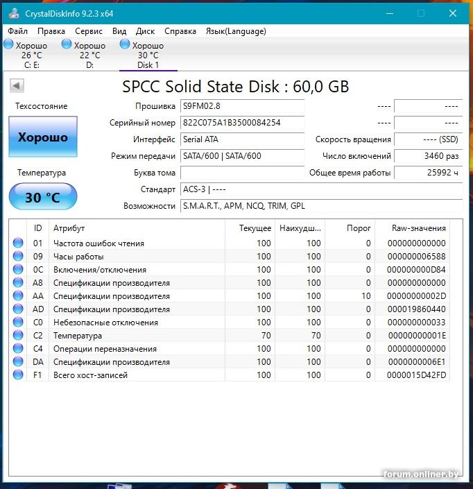This screenshot has width=473, height=489.
Task: Open the Файл menu
Action: pyautogui.click(x=17, y=31)
